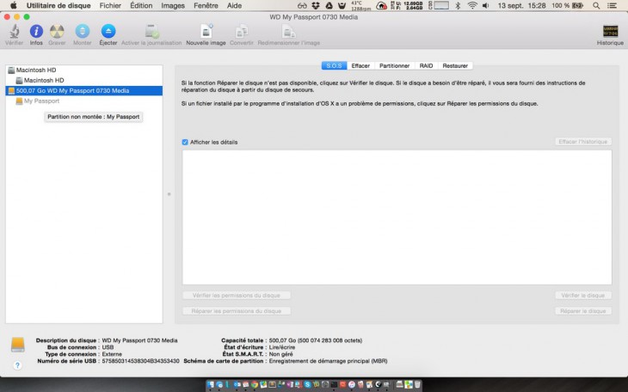Switch to the Partitionner tab
Viewport: 628px width, 392px height.
click(x=394, y=65)
